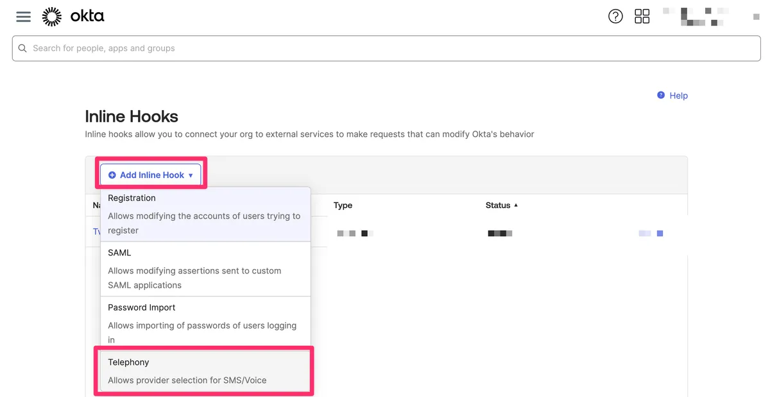Click the plus icon on Add Inline Hook
This screenshot has height=397, width=770.
(x=112, y=175)
